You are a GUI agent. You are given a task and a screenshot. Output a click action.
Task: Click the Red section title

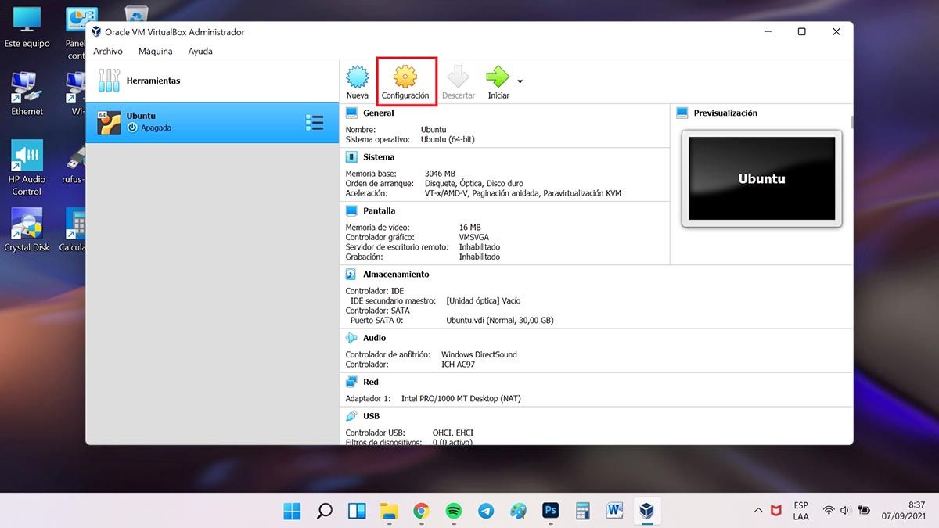(370, 382)
